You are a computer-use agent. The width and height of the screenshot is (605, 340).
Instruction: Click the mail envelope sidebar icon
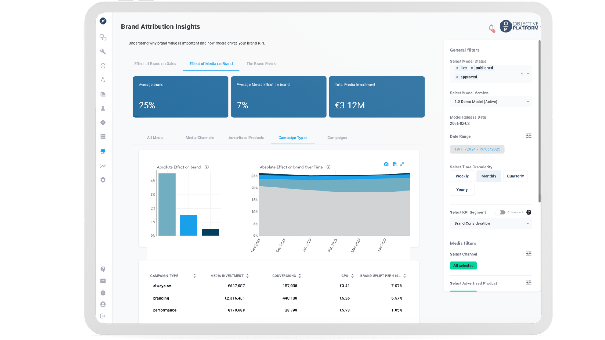coord(103,281)
